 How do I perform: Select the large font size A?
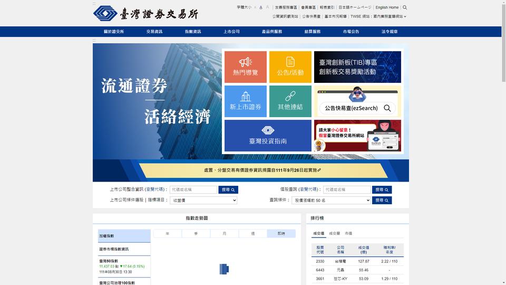click(x=267, y=7)
